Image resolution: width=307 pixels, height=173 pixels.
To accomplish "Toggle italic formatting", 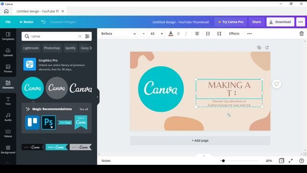I will point(186,34).
